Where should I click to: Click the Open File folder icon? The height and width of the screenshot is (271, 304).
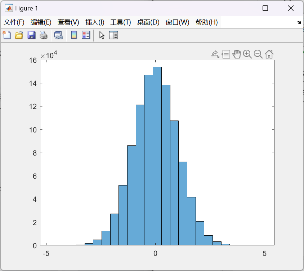(x=19, y=35)
